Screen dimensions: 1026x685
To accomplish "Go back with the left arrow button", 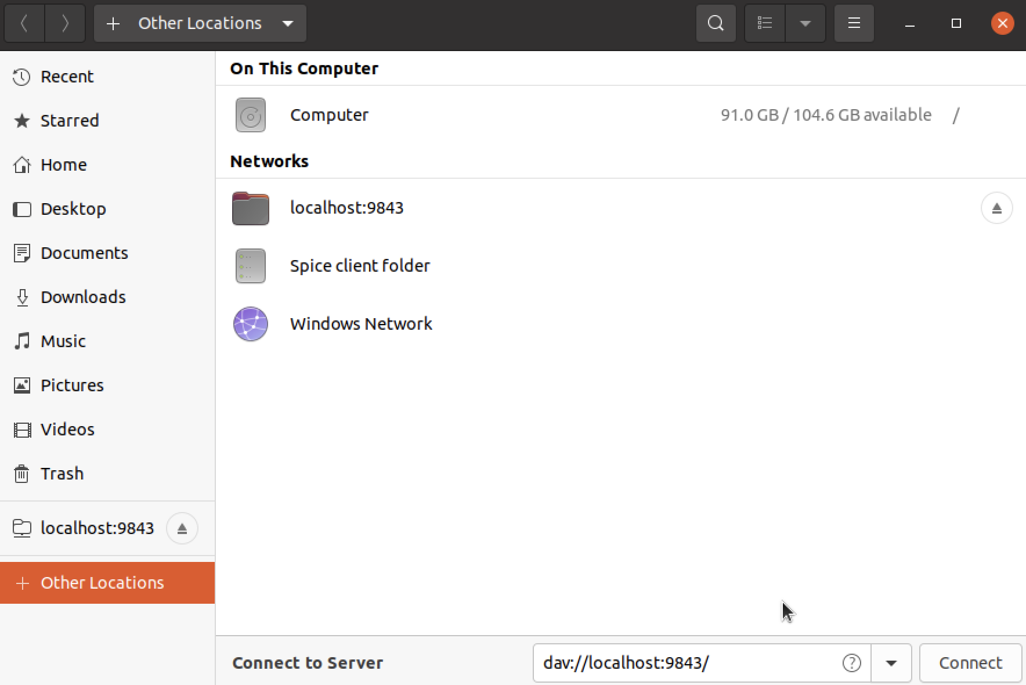I will pos(24,23).
